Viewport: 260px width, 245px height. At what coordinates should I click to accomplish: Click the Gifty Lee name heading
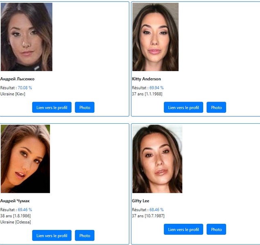coord(141,201)
